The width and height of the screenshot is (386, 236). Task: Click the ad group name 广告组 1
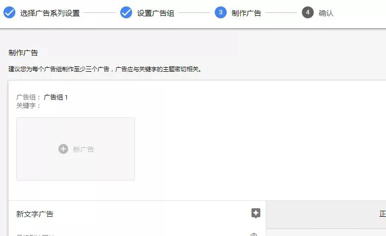pyautogui.click(x=55, y=97)
